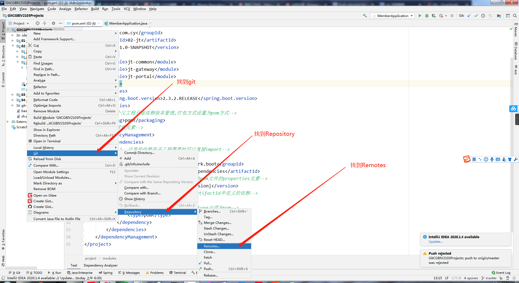Open the Project view dropdown
This screenshot has height=283, width=519.
(19, 23)
